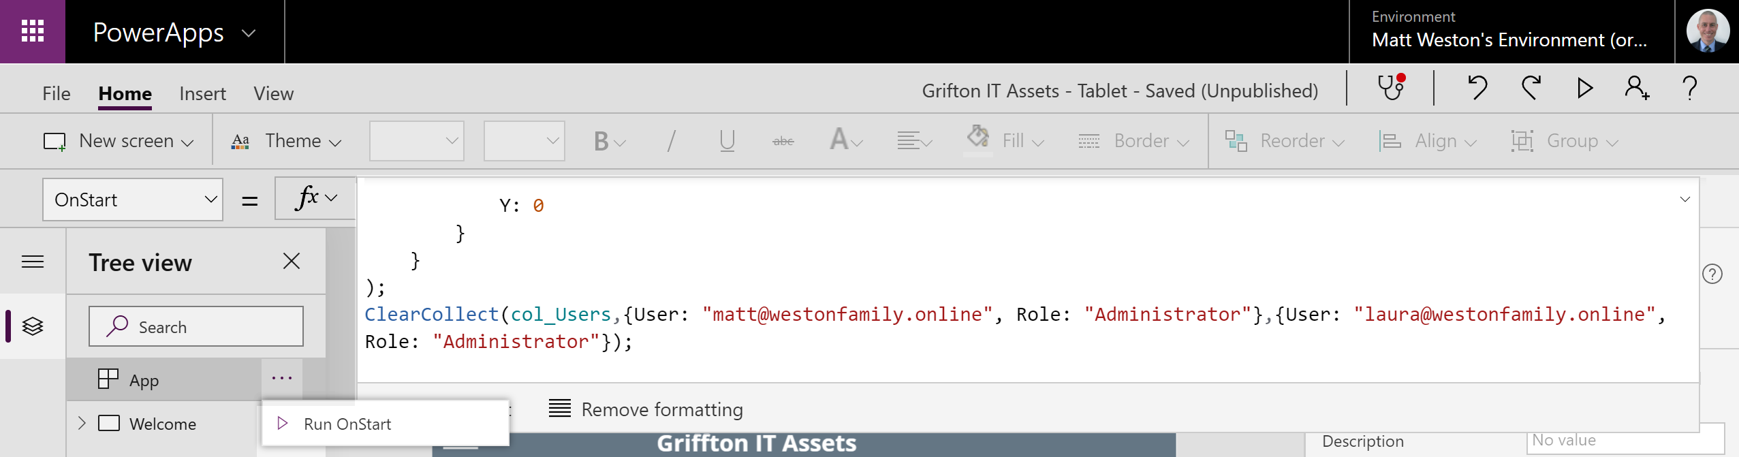1739x457 pixels.
Task: Choose Run OnStart from context menu
Action: pos(386,424)
